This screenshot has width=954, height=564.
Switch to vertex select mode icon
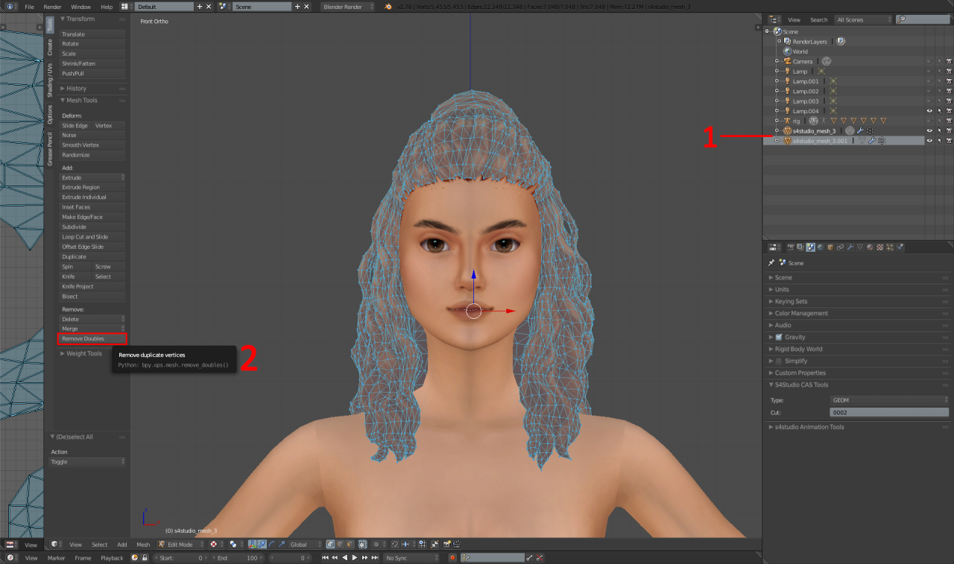pyautogui.click(x=330, y=545)
